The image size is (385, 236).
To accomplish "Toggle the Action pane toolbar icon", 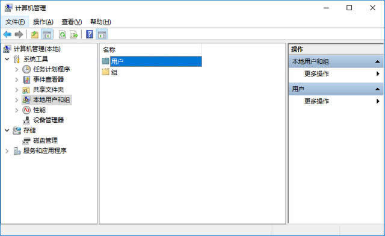I will coord(102,34).
